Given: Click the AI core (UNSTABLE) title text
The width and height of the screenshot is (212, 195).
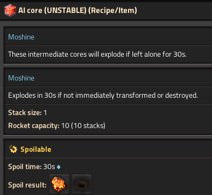Looking at the screenshot, I should (52, 10).
